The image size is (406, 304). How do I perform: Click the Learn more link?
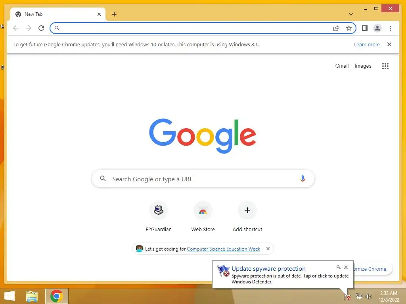pyautogui.click(x=367, y=44)
